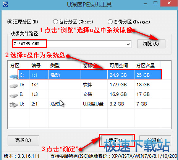
Task: Select the C: partition label
Action: click(x=22, y=75)
